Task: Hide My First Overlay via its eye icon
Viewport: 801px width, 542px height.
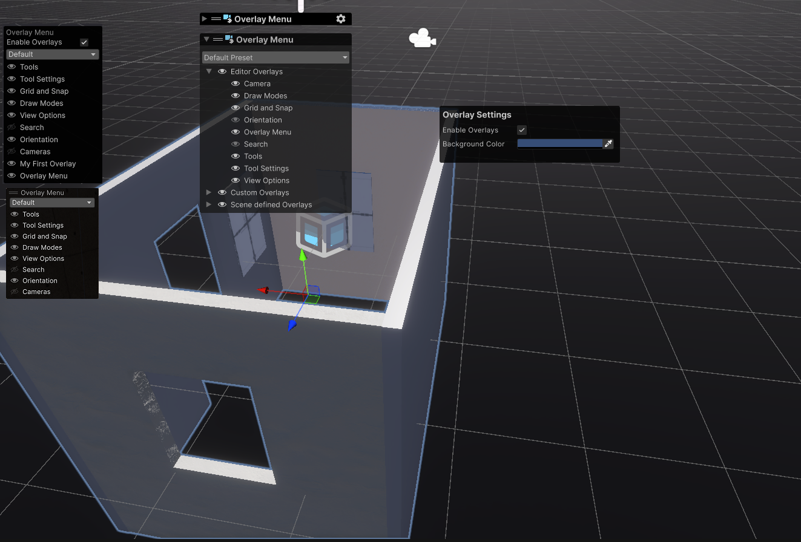Action: pos(12,164)
